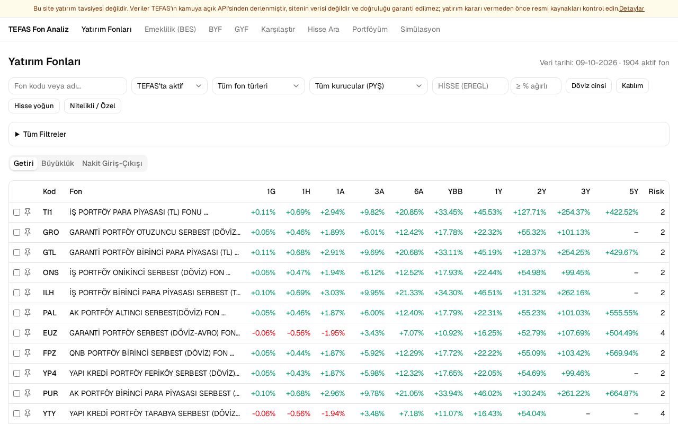Viewport: 678px width, 424px height.
Task: Switch to the Nakit Giriş-Çıkışı tab
Action: click(112, 163)
